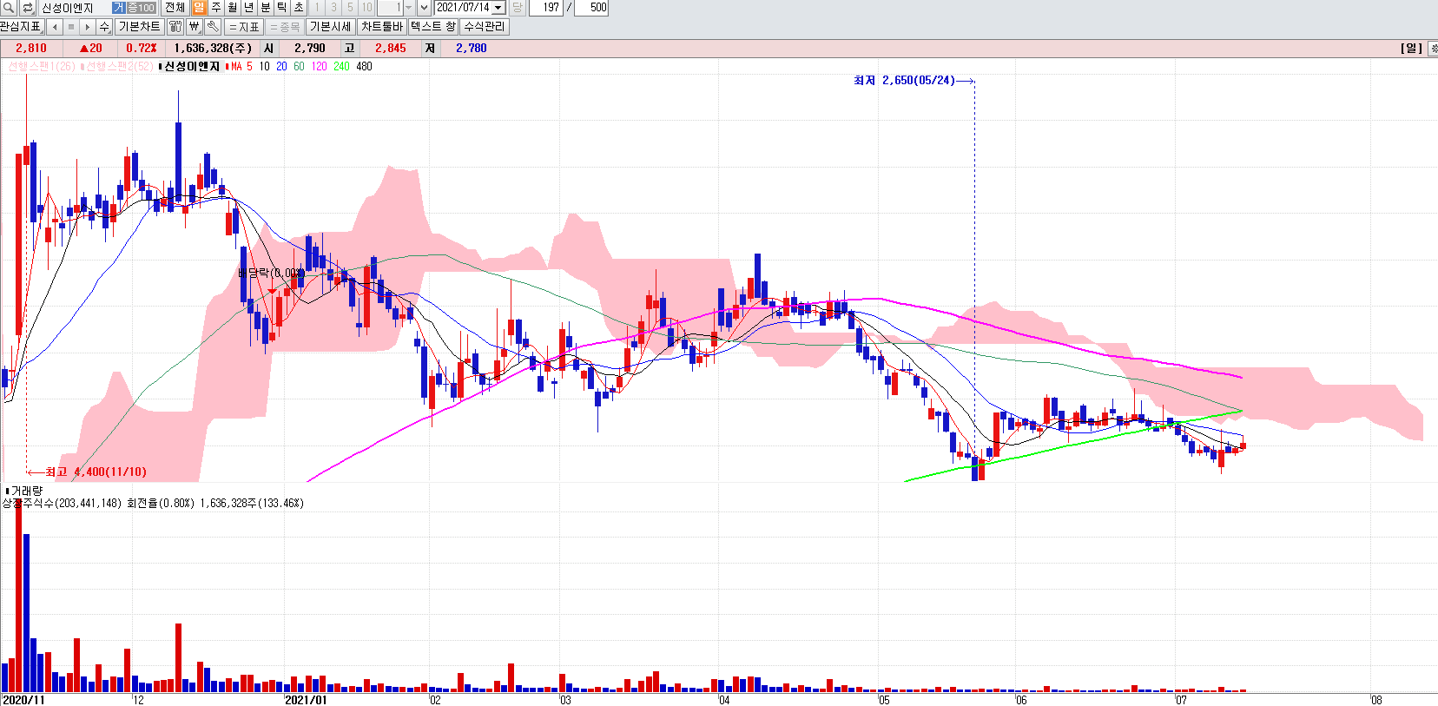
Task: Switch chart to weekly (주) period
Action: pyautogui.click(x=216, y=8)
